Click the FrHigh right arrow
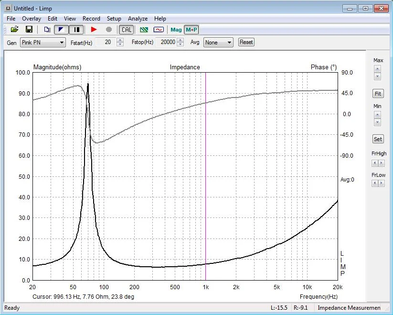The image size is (393, 315). [x=381, y=163]
